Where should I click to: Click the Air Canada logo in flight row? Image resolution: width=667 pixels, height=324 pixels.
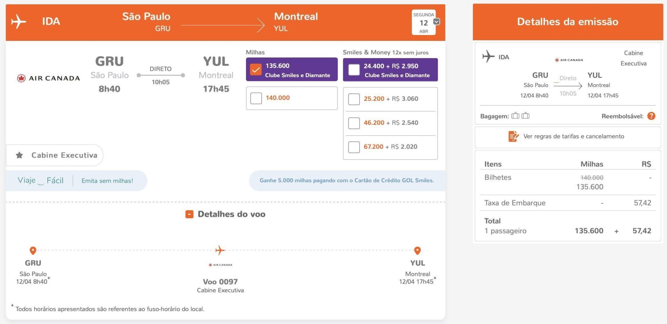[48, 78]
